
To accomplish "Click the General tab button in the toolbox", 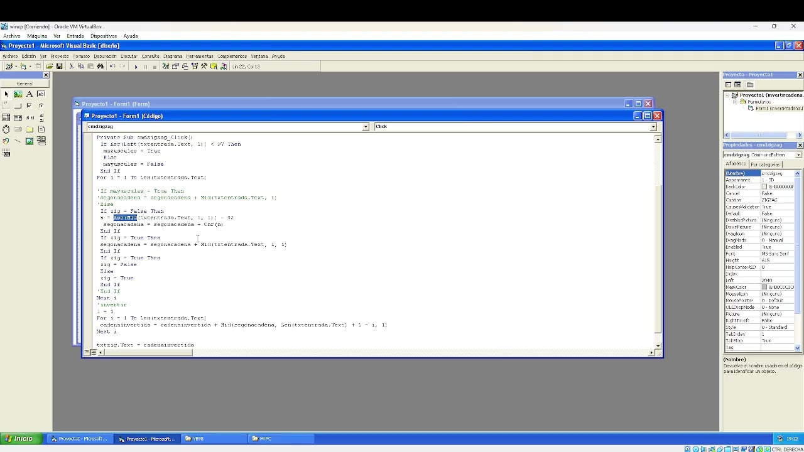I will click(x=24, y=83).
